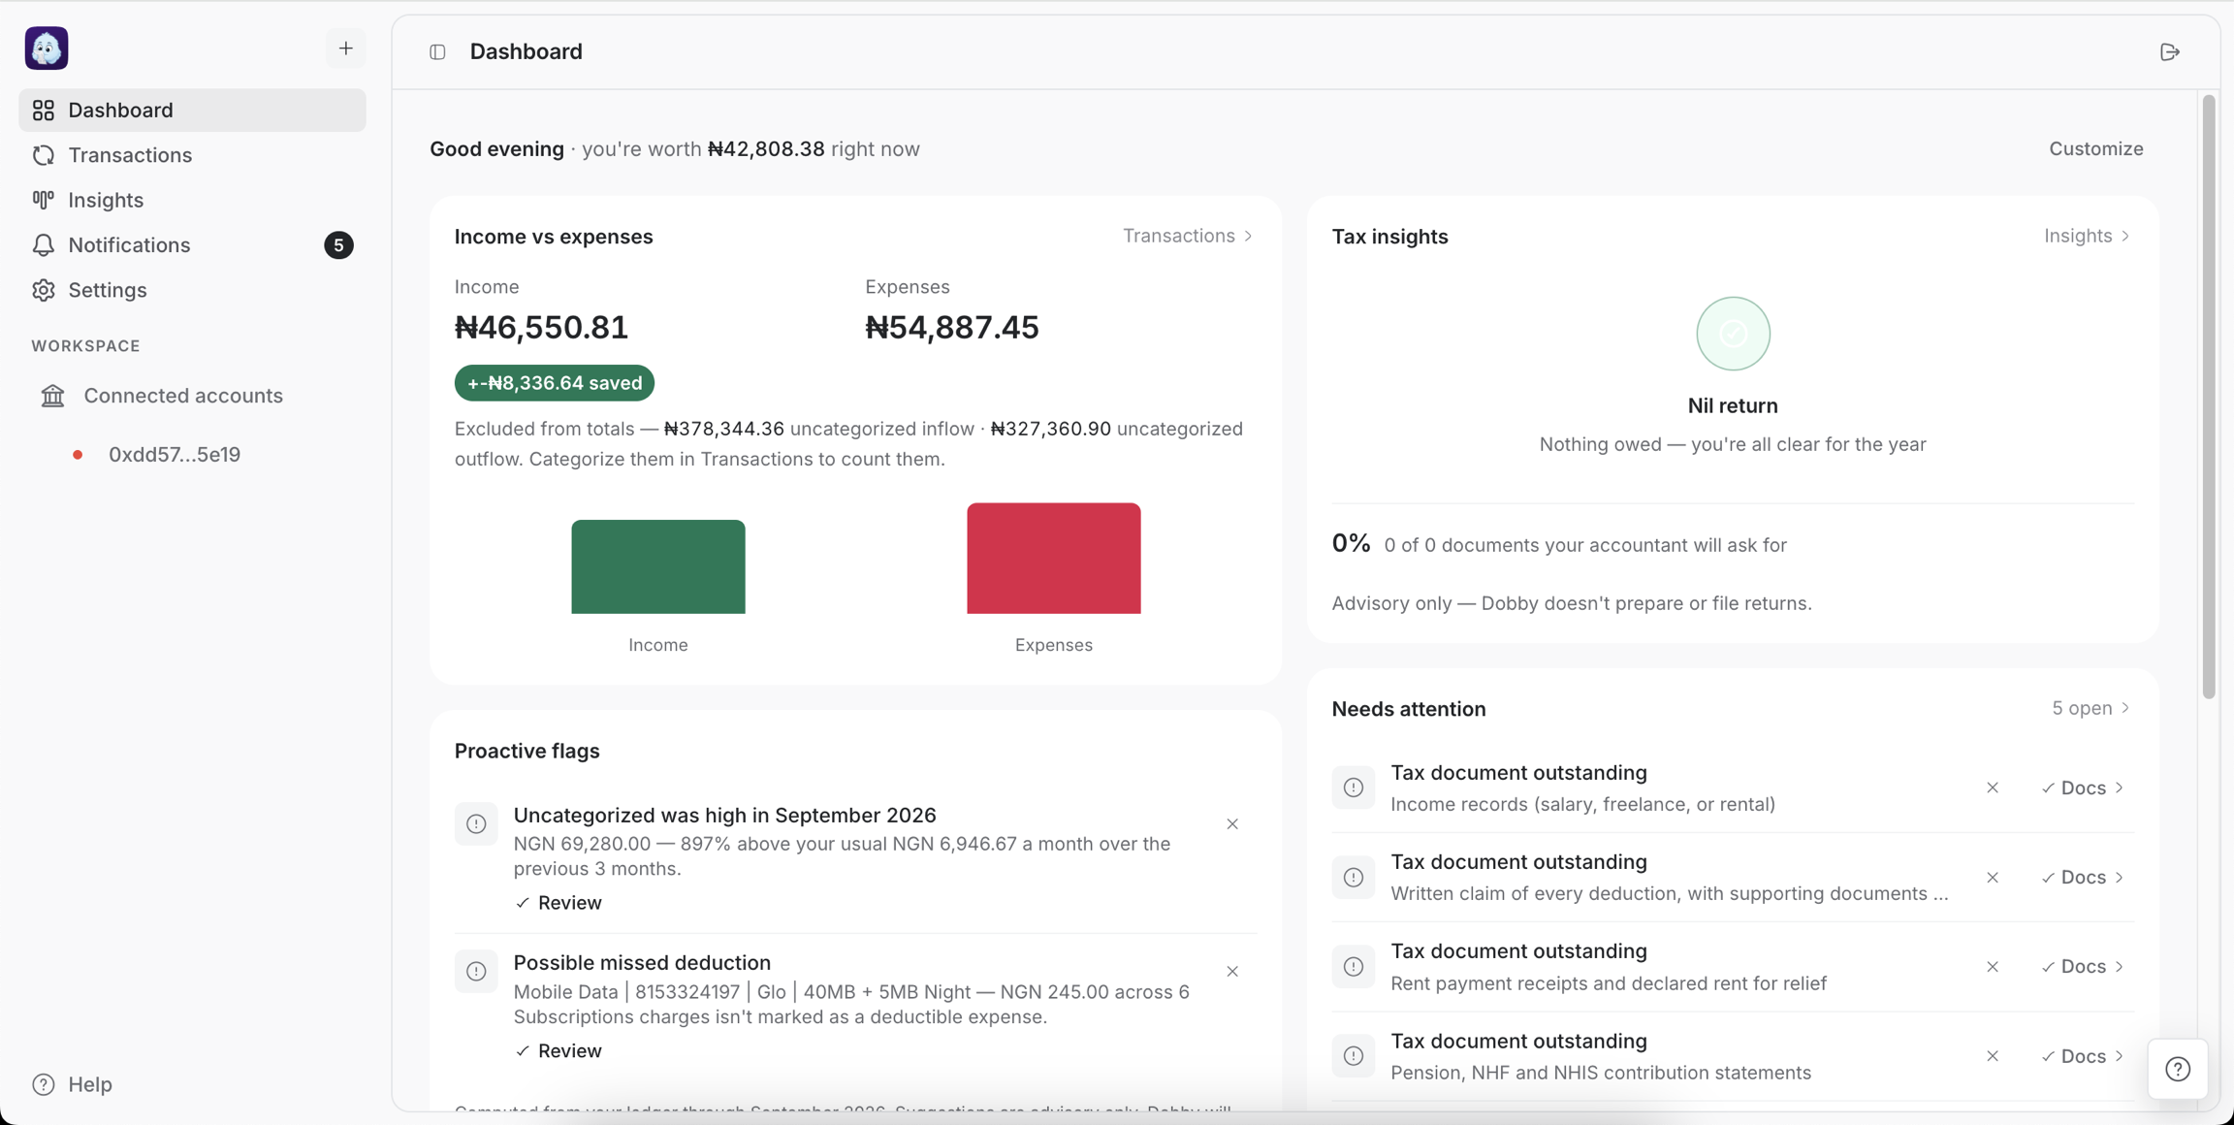Expand the 5 open link in Needs attention
2234x1125 pixels.
[x=2090, y=708]
